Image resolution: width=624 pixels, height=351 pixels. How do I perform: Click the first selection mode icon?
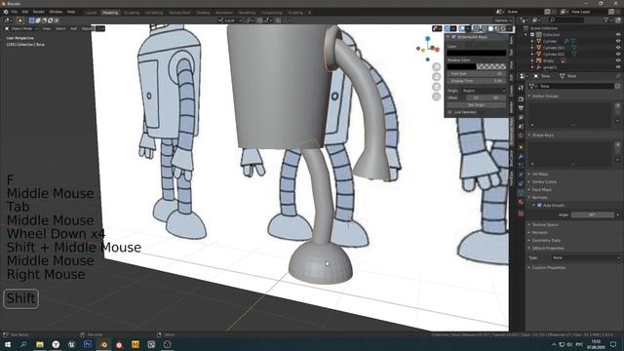(x=32, y=20)
